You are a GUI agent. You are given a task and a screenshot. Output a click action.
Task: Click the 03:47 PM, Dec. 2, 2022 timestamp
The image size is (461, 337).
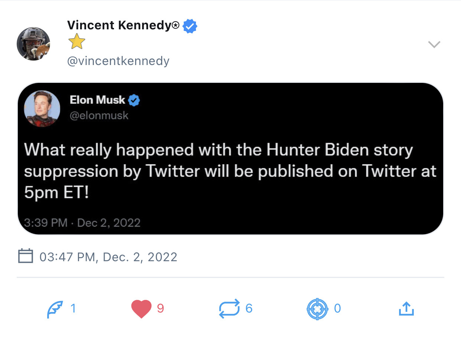[x=108, y=257]
